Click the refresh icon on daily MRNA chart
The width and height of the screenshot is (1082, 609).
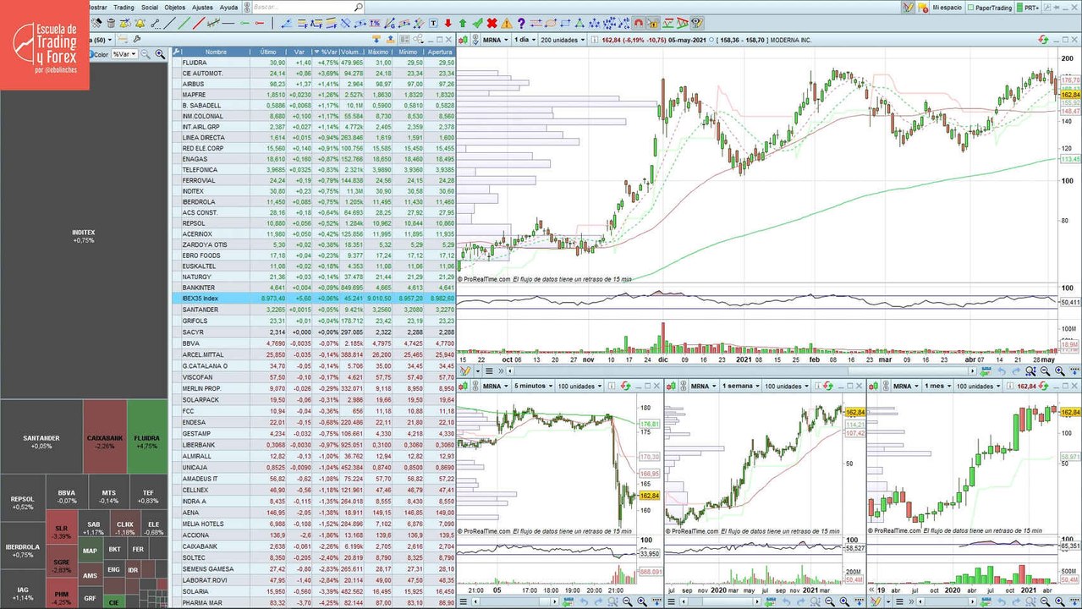pos(1043,40)
